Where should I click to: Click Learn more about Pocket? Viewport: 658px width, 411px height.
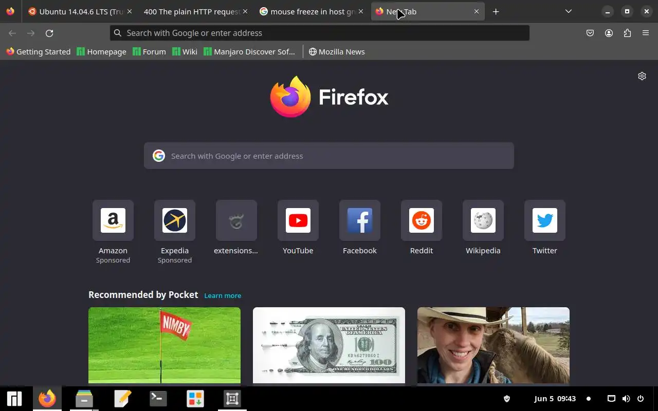pyautogui.click(x=223, y=295)
